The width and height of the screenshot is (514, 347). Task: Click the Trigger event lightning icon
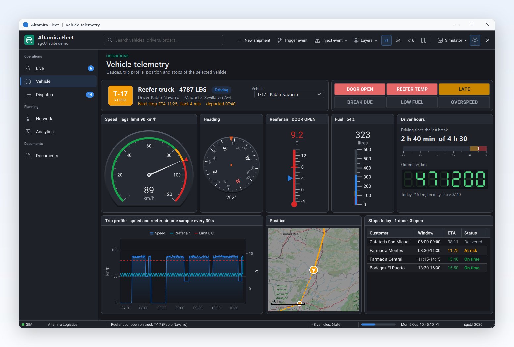pos(280,40)
